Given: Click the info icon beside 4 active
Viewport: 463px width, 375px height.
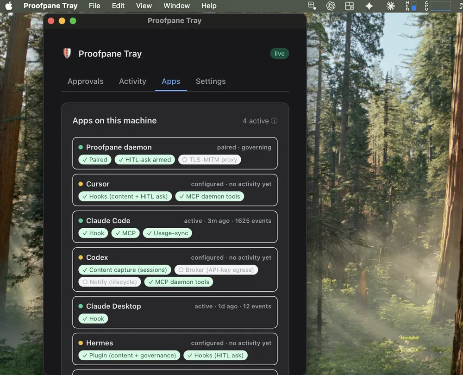Looking at the screenshot, I should click(274, 121).
